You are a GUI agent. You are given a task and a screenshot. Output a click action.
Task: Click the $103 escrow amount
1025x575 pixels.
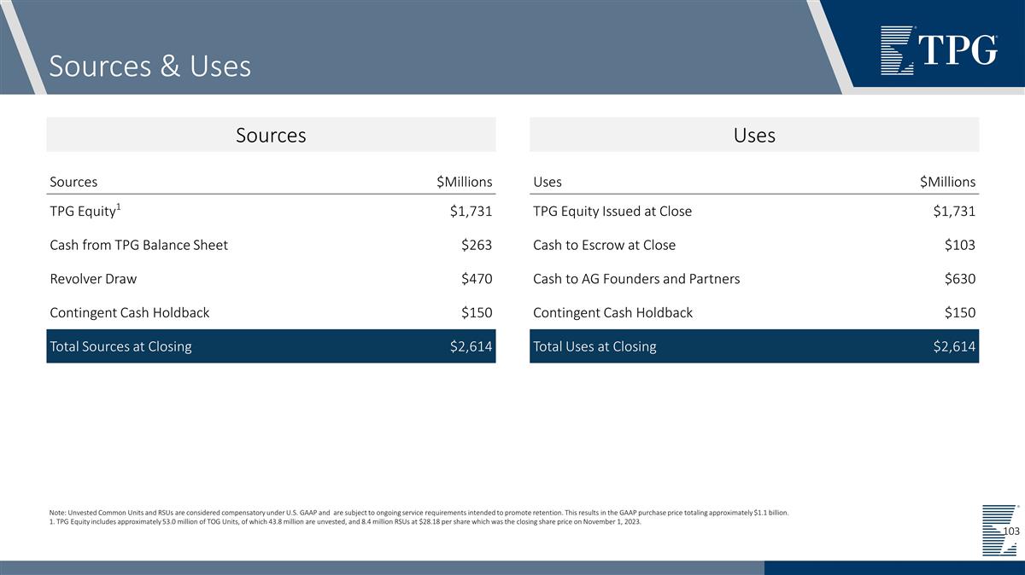click(959, 245)
